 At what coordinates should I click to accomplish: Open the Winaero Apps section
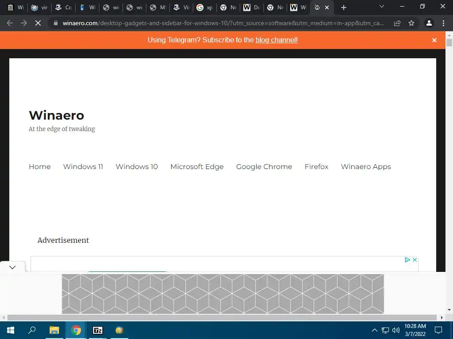click(x=366, y=166)
